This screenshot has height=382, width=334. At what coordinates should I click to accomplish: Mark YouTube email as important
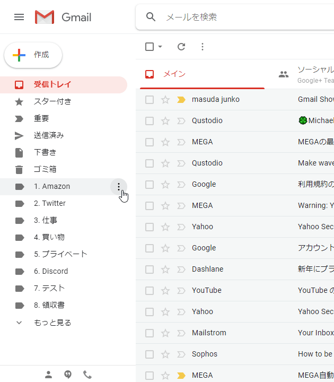181,291
